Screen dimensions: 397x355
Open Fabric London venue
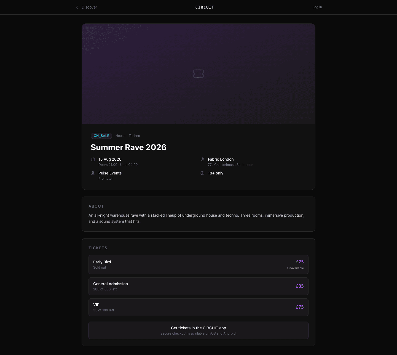(221, 159)
